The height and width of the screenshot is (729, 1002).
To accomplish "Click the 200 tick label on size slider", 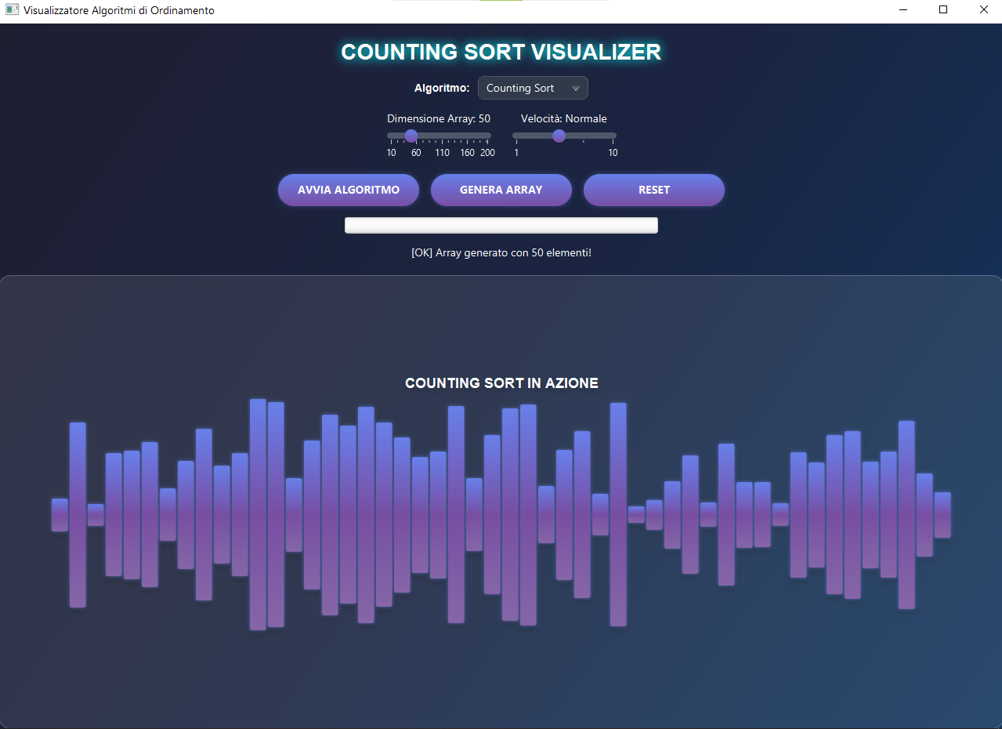I will click(x=487, y=153).
